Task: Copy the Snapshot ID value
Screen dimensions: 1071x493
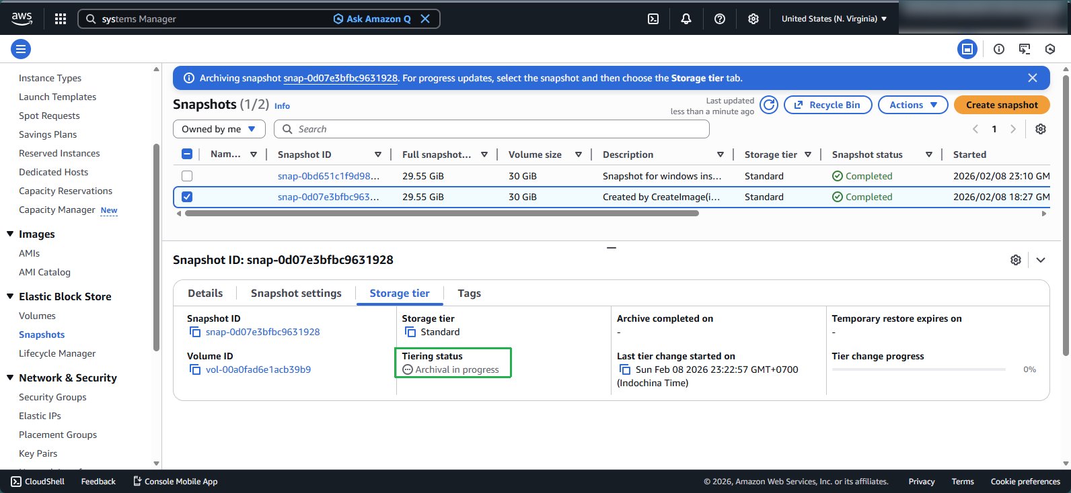Action: [x=195, y=332]
